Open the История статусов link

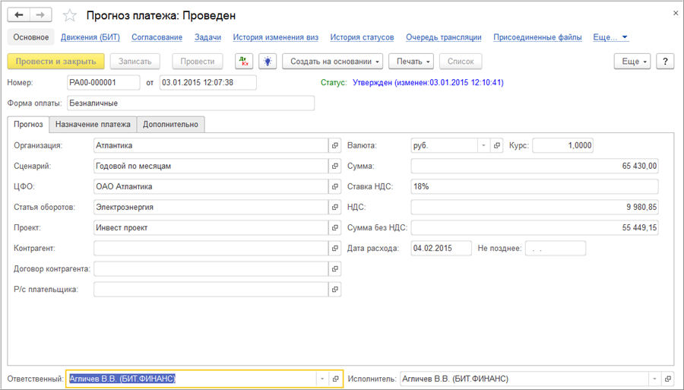tap(362, 37)
